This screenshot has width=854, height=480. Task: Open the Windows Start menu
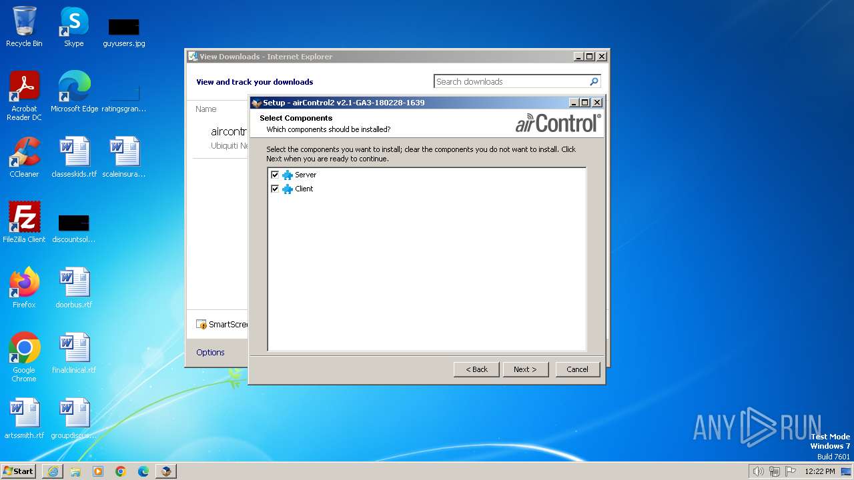tap(18, 471)
